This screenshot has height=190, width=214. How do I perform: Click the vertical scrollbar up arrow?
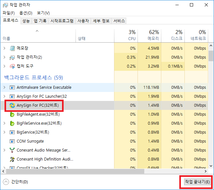click(211, 45)
